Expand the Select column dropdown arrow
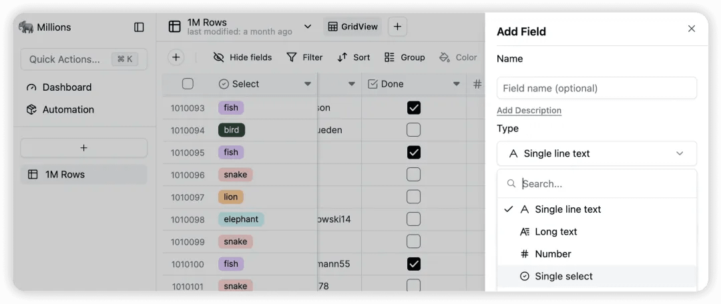 (308, 84)
